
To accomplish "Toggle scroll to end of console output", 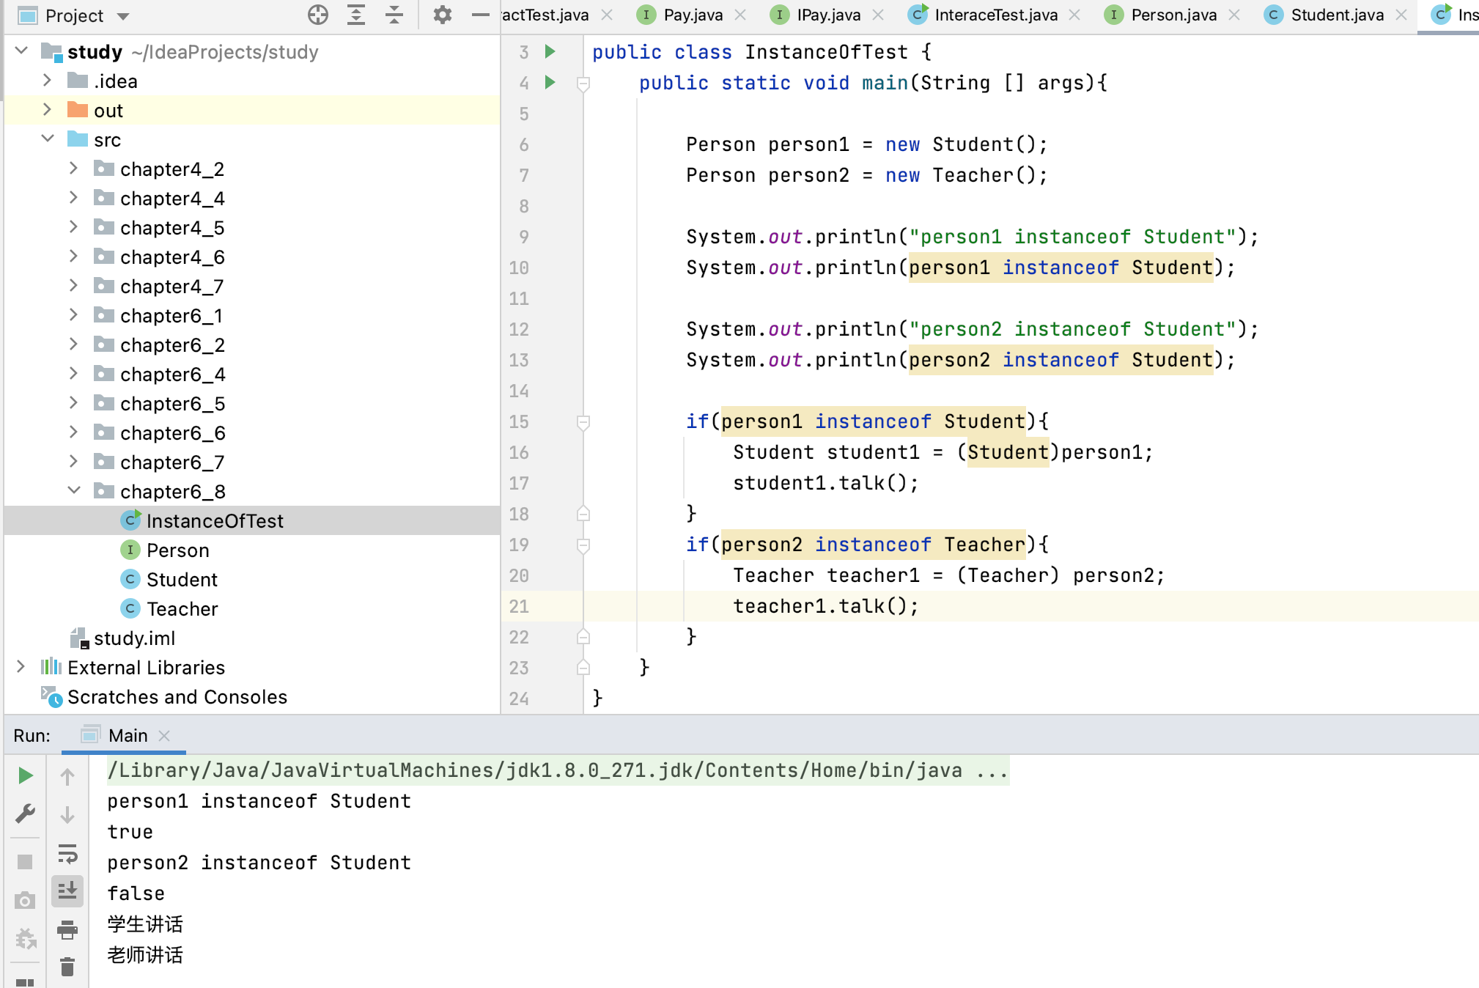I will click(x=67, y=891).
